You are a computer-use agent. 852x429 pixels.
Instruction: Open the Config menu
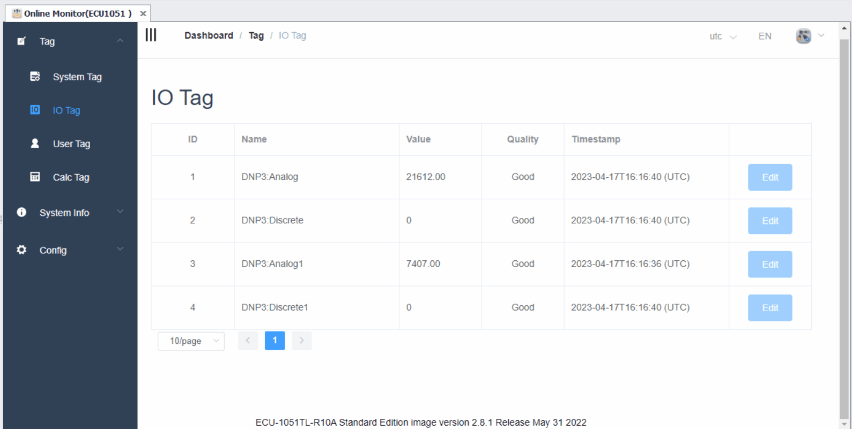tap(70, 250)
